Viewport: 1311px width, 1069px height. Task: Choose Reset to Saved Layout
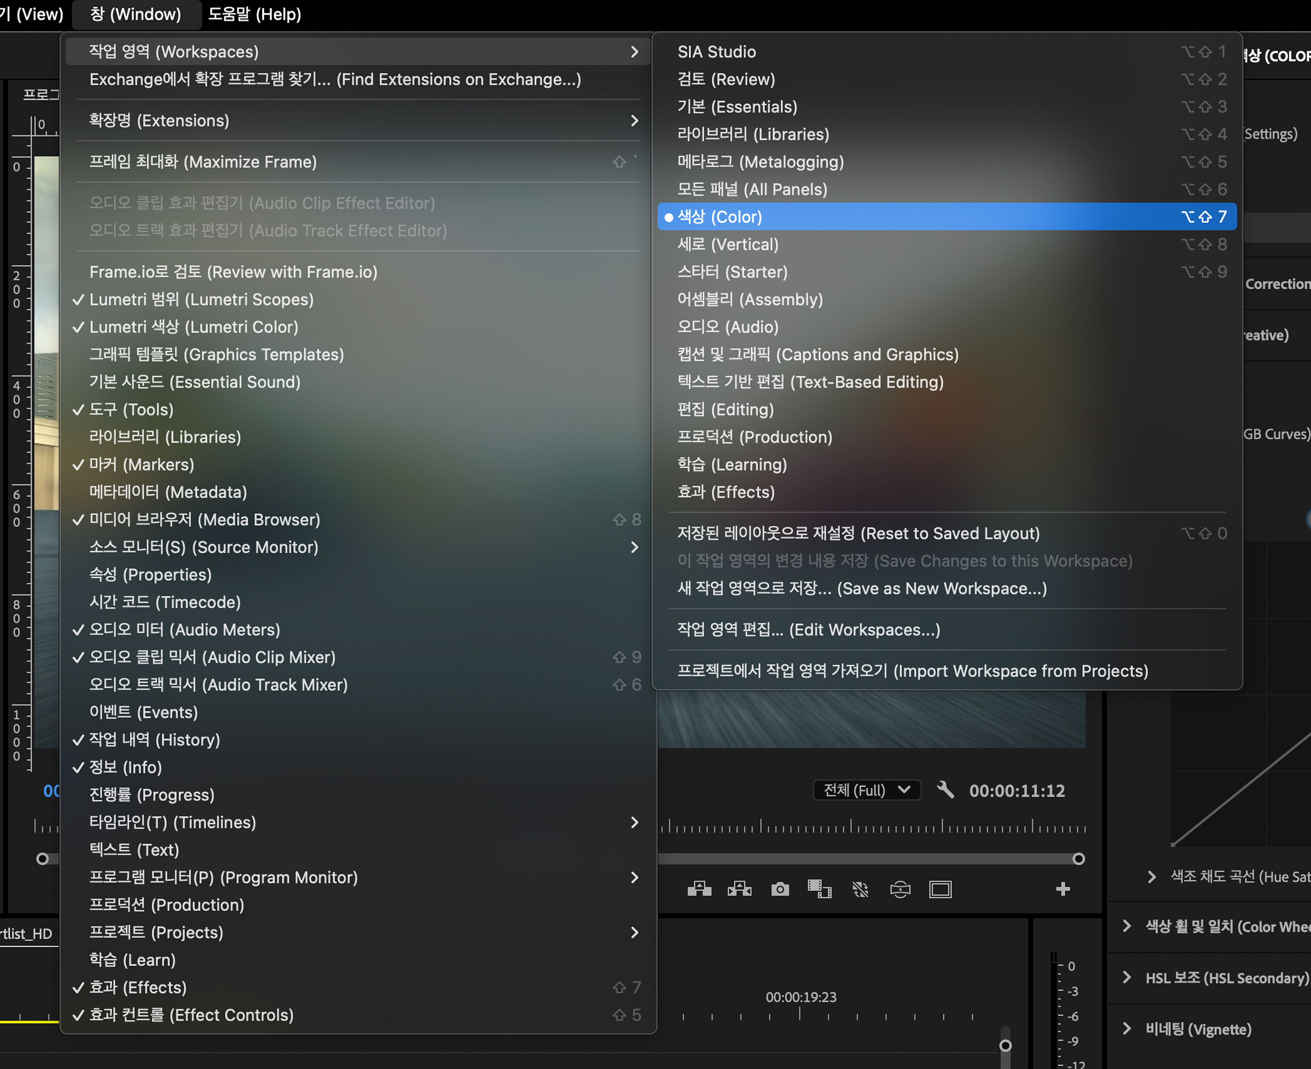(858, 533)
